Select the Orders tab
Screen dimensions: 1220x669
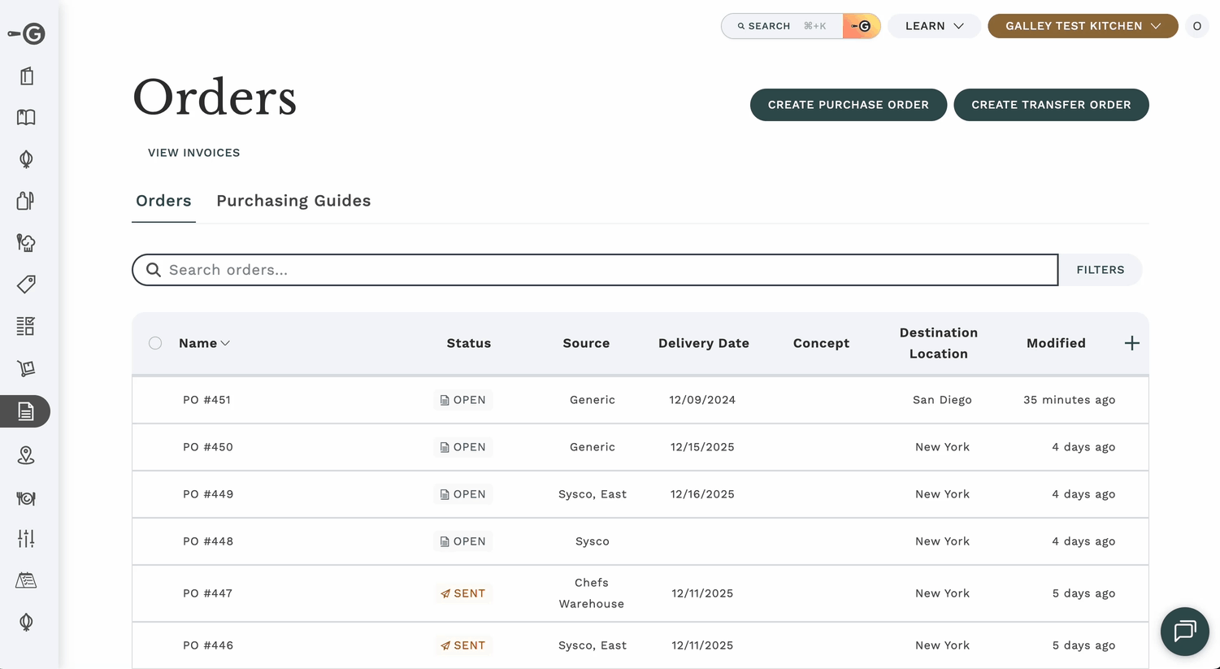[163, 201]
